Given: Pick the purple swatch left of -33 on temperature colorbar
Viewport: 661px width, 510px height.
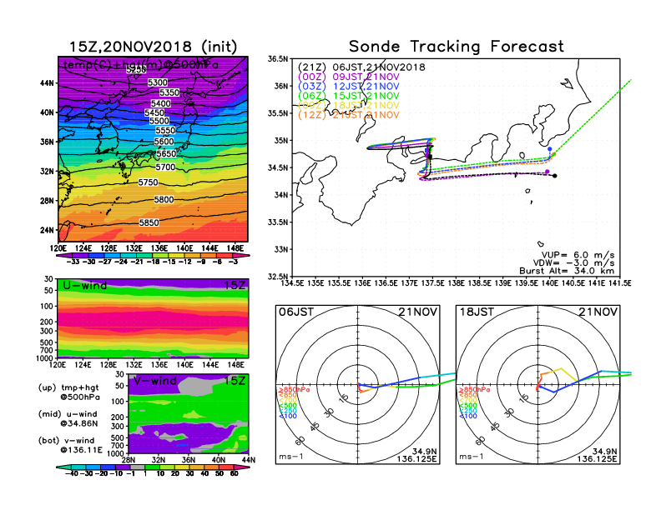Looking at the screenshot, I should pyautogui.click(x=64, y=255).
